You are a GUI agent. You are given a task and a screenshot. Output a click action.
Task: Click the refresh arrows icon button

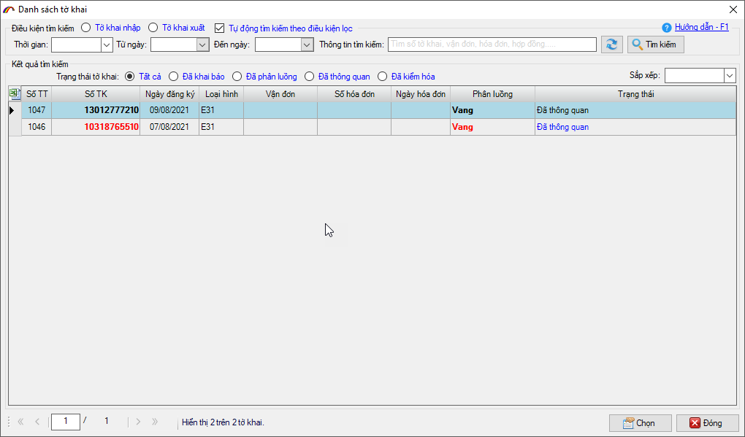611,45
